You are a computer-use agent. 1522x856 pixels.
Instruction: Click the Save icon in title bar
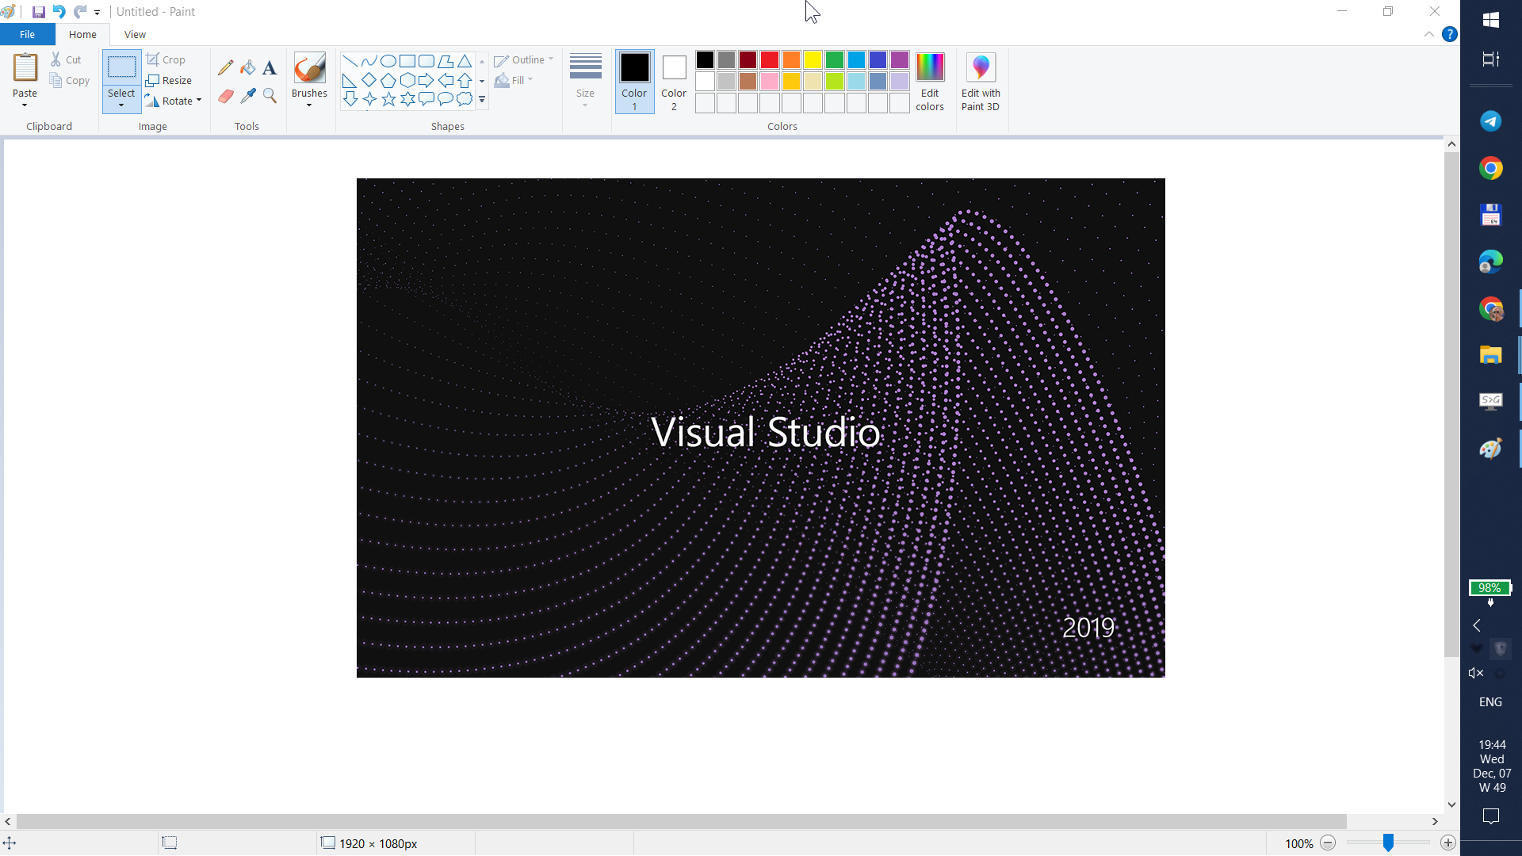(38, 12)
